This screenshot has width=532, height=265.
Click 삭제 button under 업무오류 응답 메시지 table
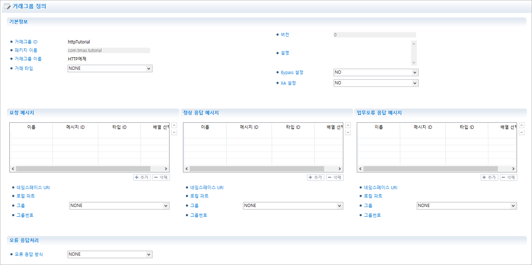pyautogui.click(x=509, y=177)
